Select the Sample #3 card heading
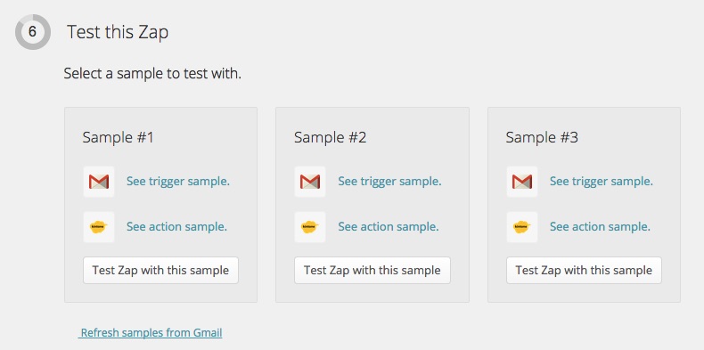704x350 pixels. (542, 137)
